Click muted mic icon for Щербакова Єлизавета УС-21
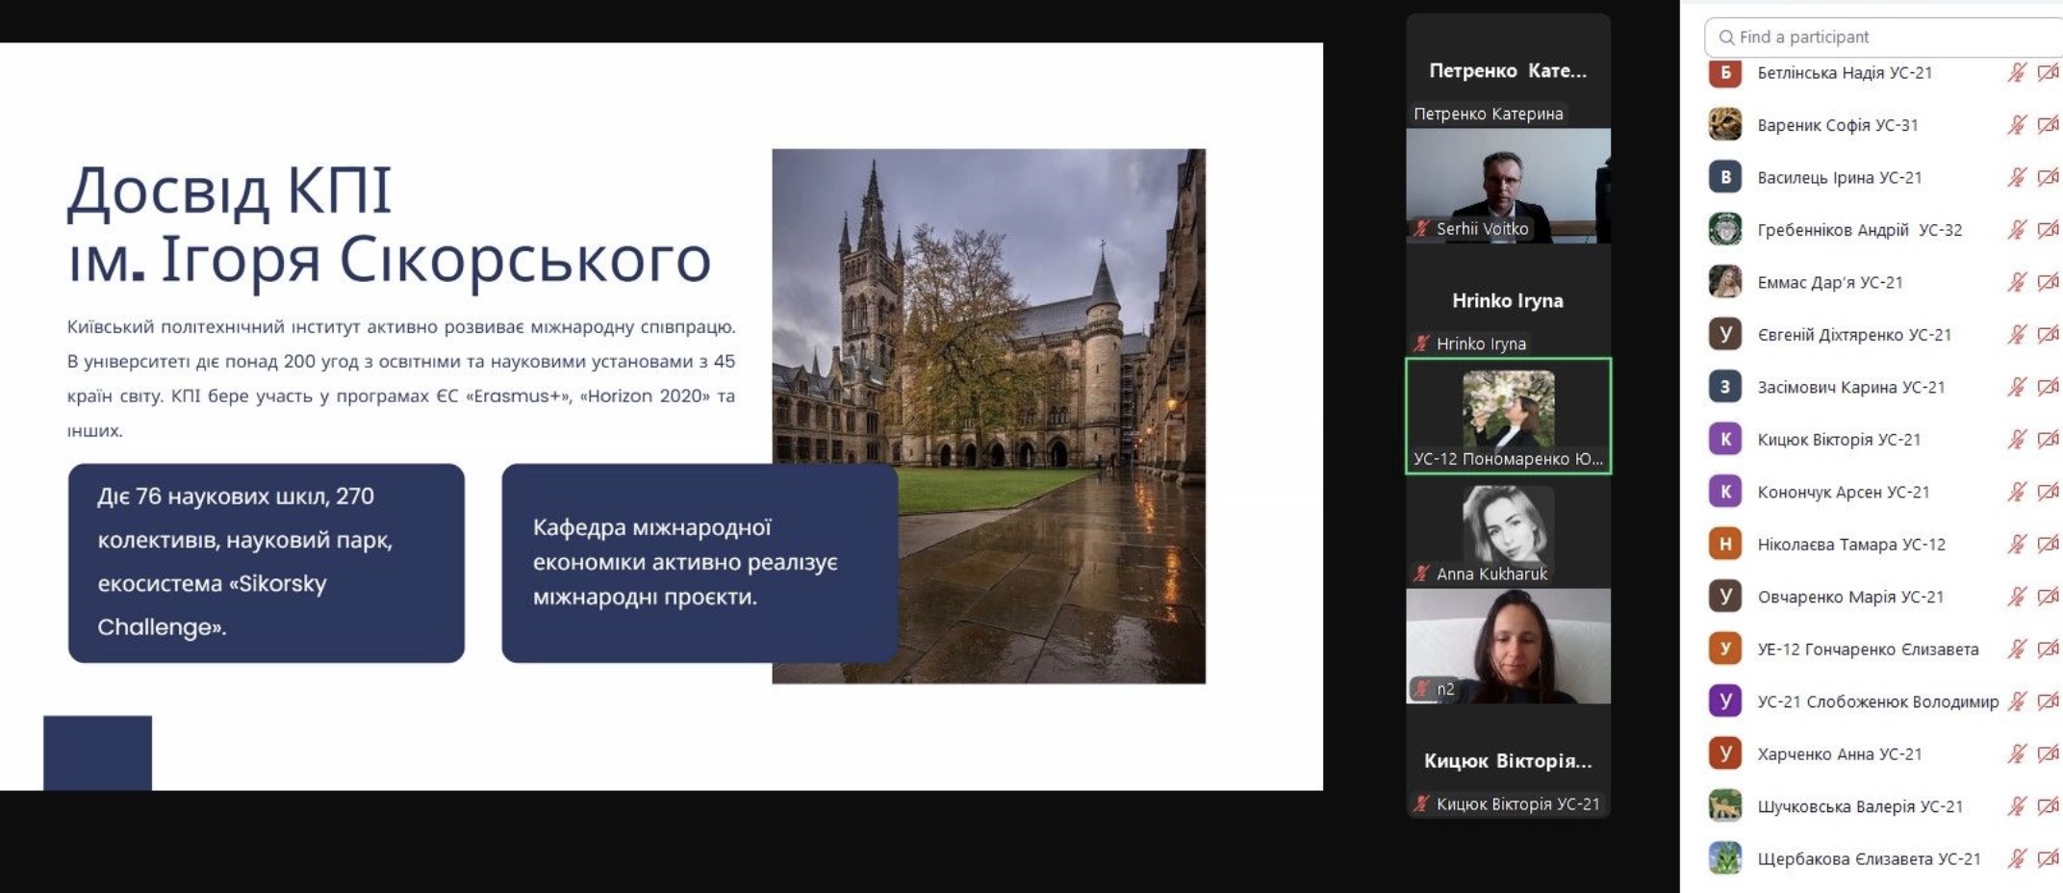The width and height of the screenshot is (2063, 893). point(2017,859)
